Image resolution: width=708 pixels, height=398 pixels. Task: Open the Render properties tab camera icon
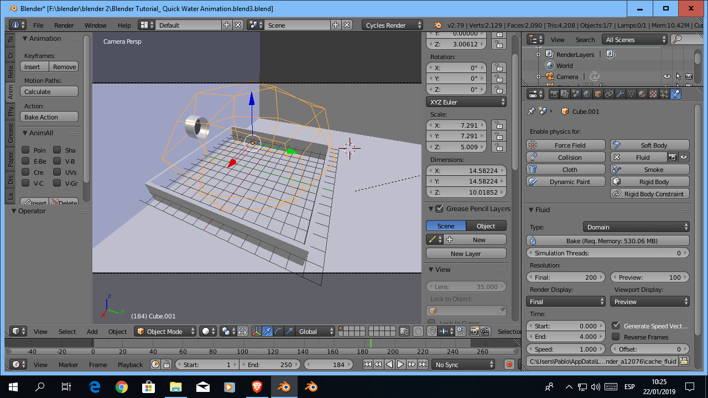point(553,94)
